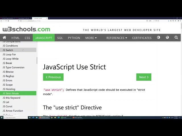Click the Previous chapter button

53,77
